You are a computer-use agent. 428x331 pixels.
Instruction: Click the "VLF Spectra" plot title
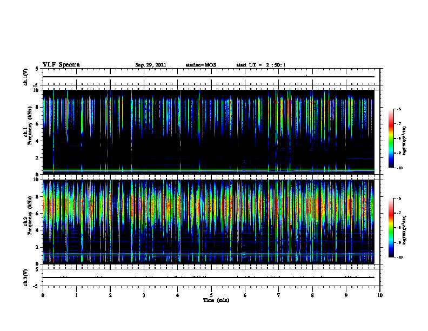coord(62,65)
